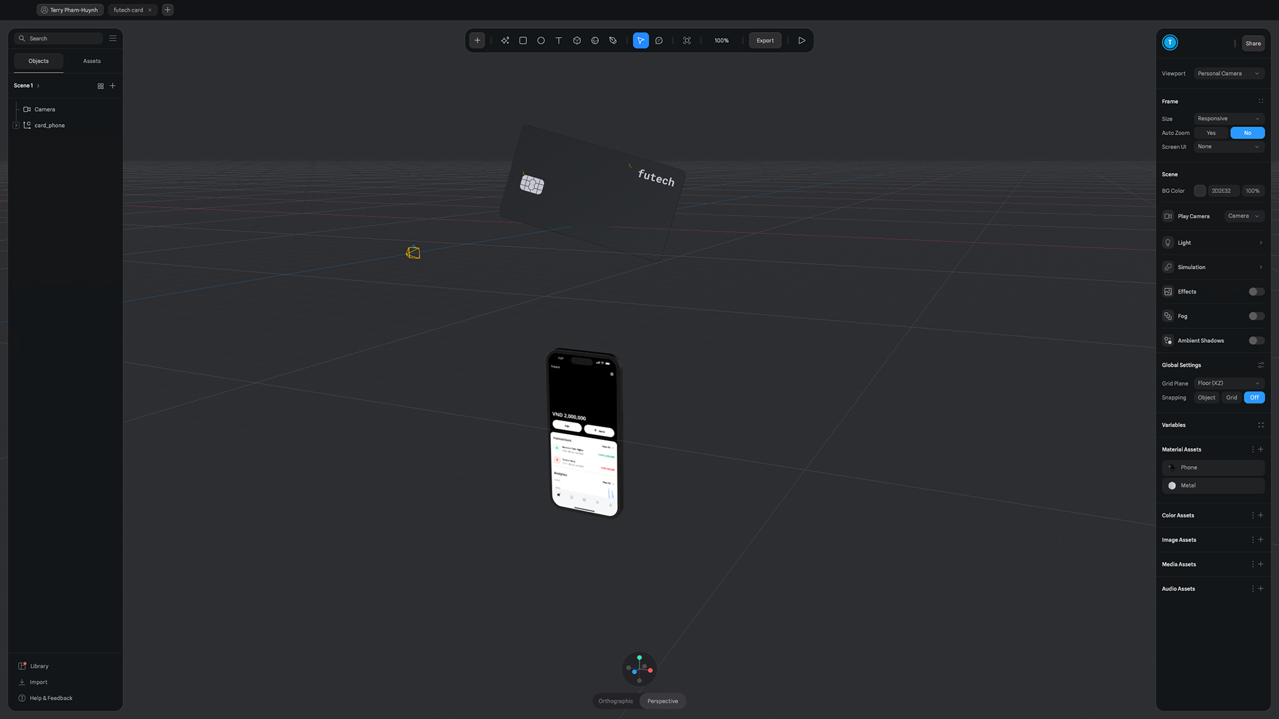Open the comment tool
1279x719 pixels.
(x=659, y=41)
